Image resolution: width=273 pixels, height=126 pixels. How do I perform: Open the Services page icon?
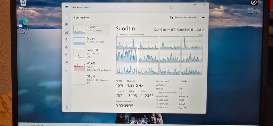coord(67,70)
